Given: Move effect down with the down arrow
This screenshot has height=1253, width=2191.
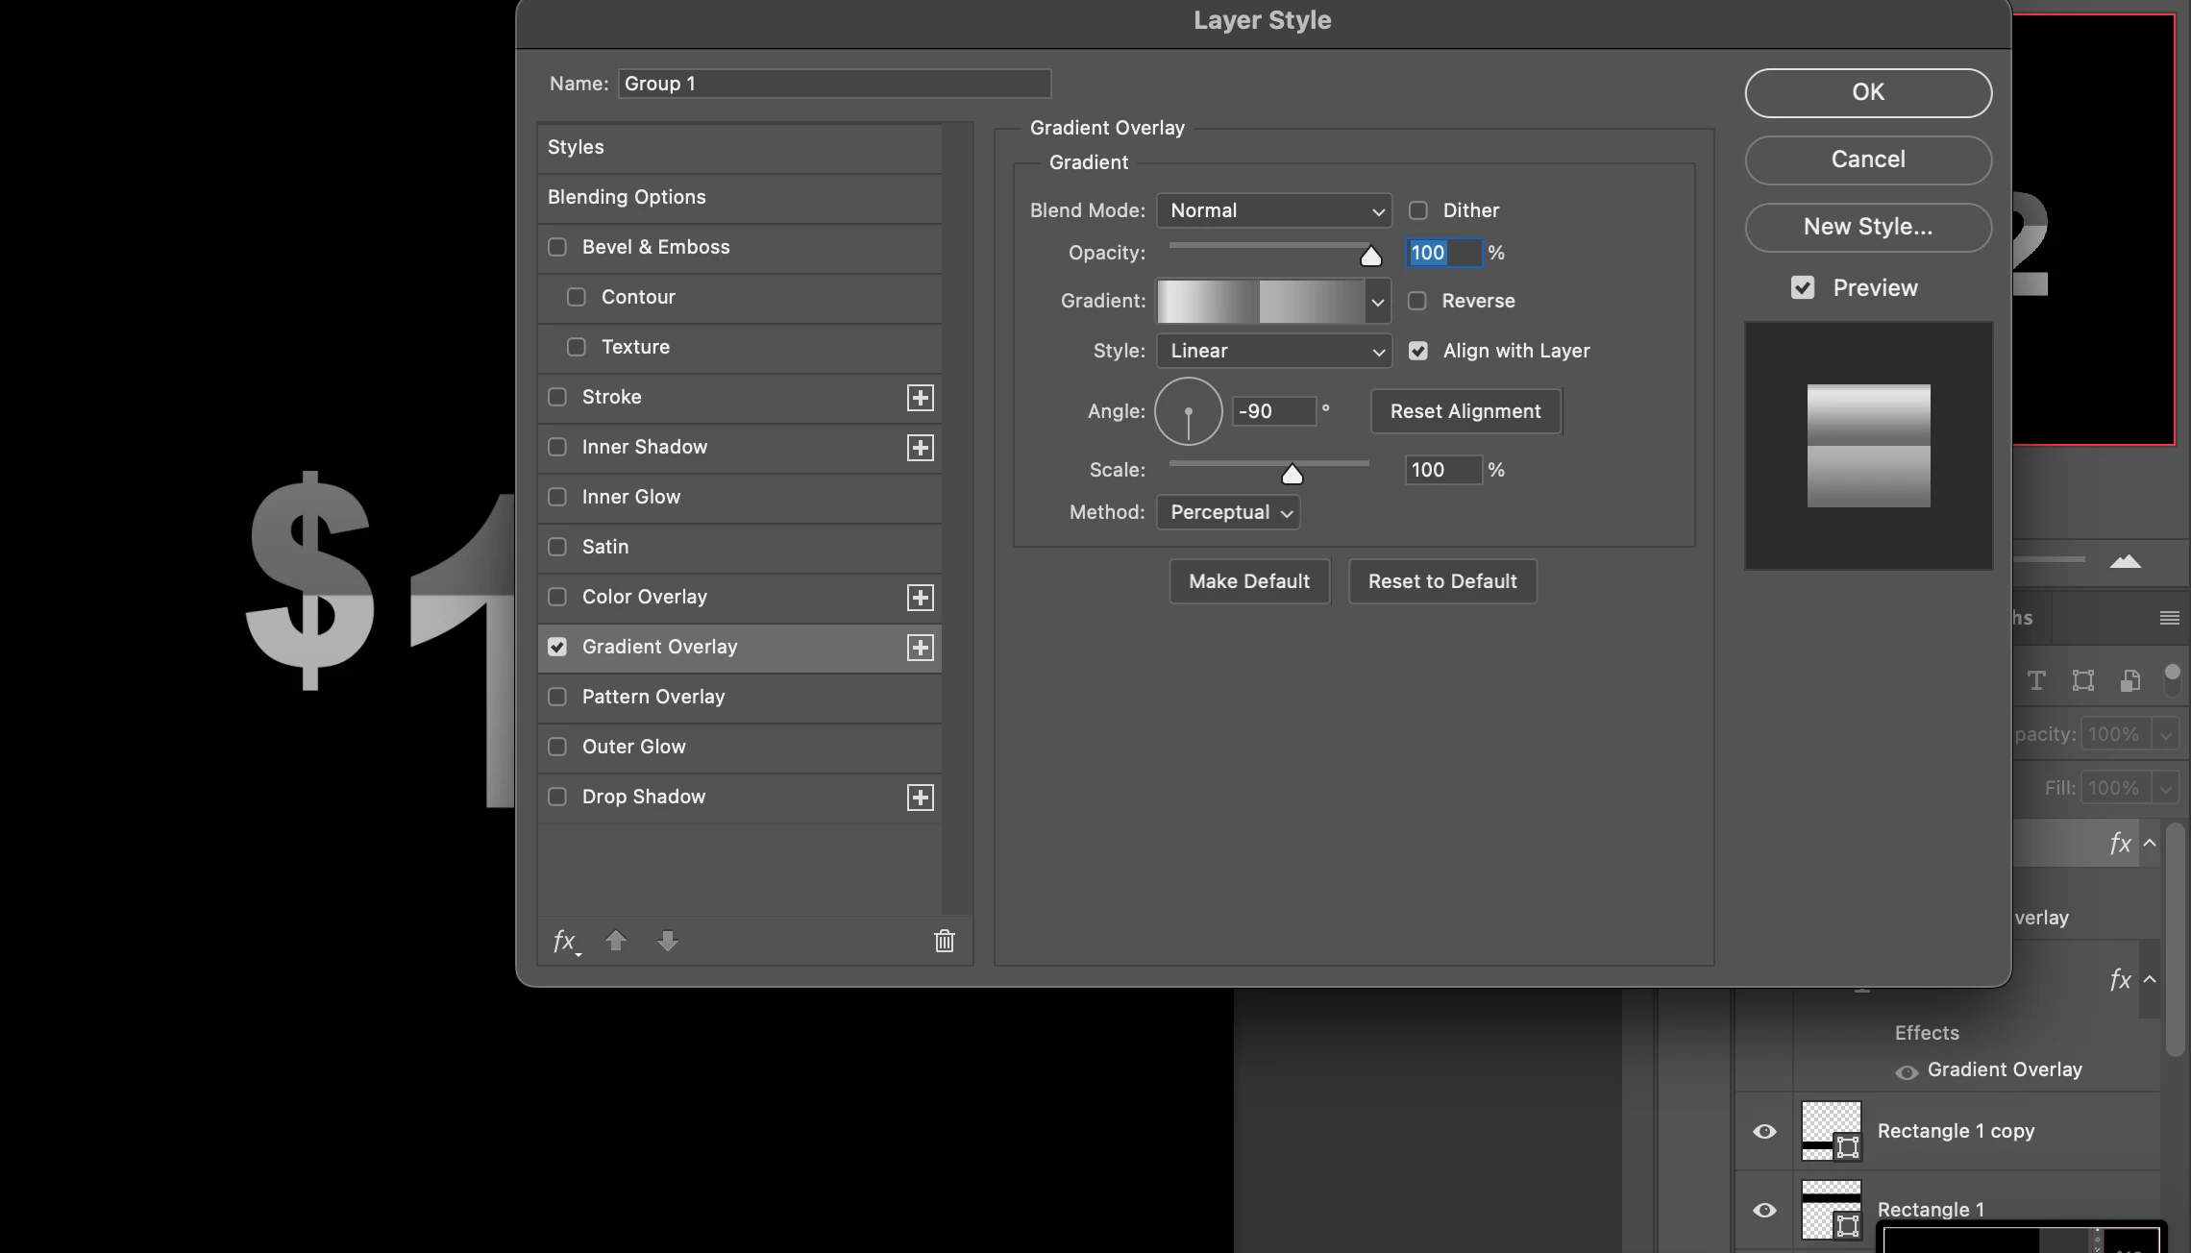Looking at the screenshot, I should (668, 941).
